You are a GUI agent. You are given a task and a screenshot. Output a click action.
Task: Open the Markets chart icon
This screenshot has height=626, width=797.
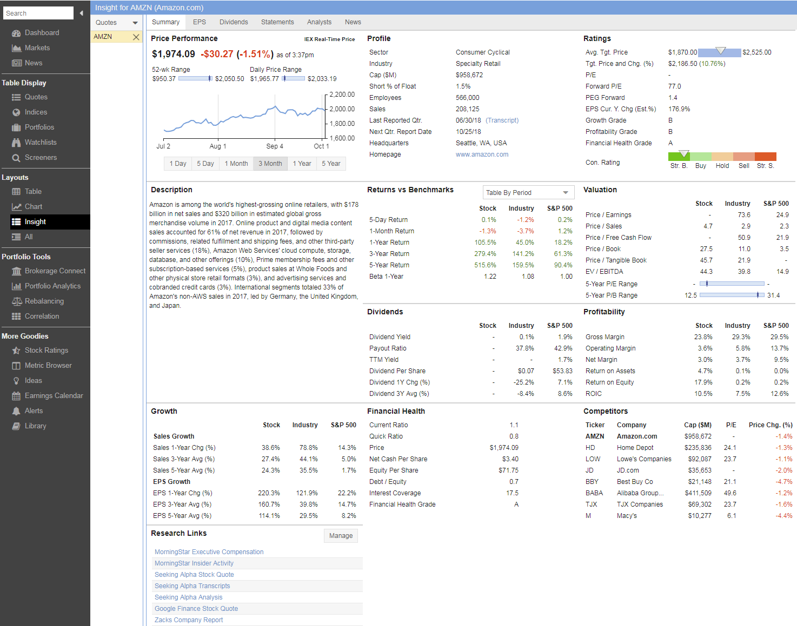[x=16, y=48]
